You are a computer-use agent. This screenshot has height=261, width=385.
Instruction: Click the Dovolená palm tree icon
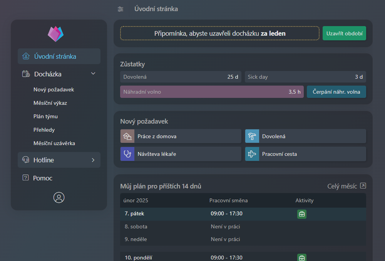252,136
